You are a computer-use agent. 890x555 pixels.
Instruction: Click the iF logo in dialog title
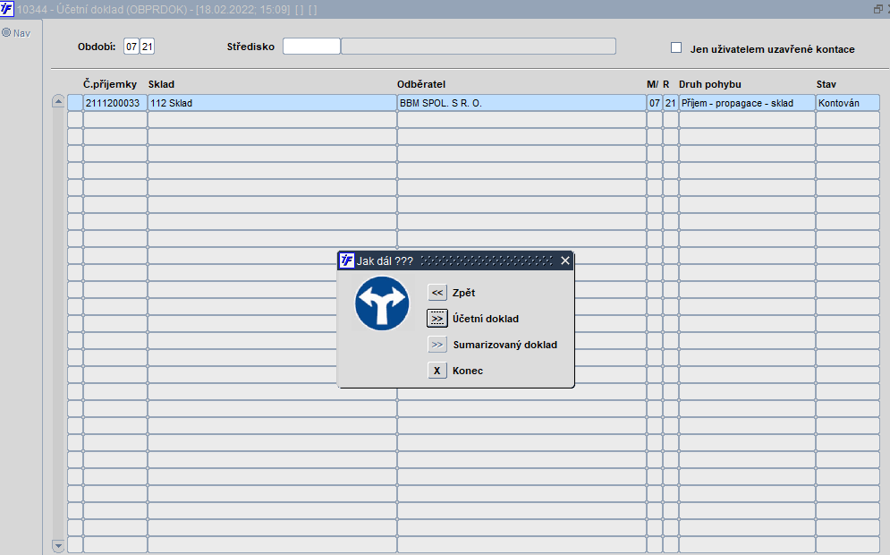pos(346,260)
